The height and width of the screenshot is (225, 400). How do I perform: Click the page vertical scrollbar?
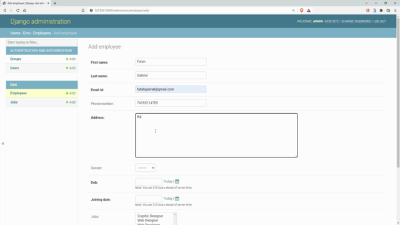pos(398,92)
